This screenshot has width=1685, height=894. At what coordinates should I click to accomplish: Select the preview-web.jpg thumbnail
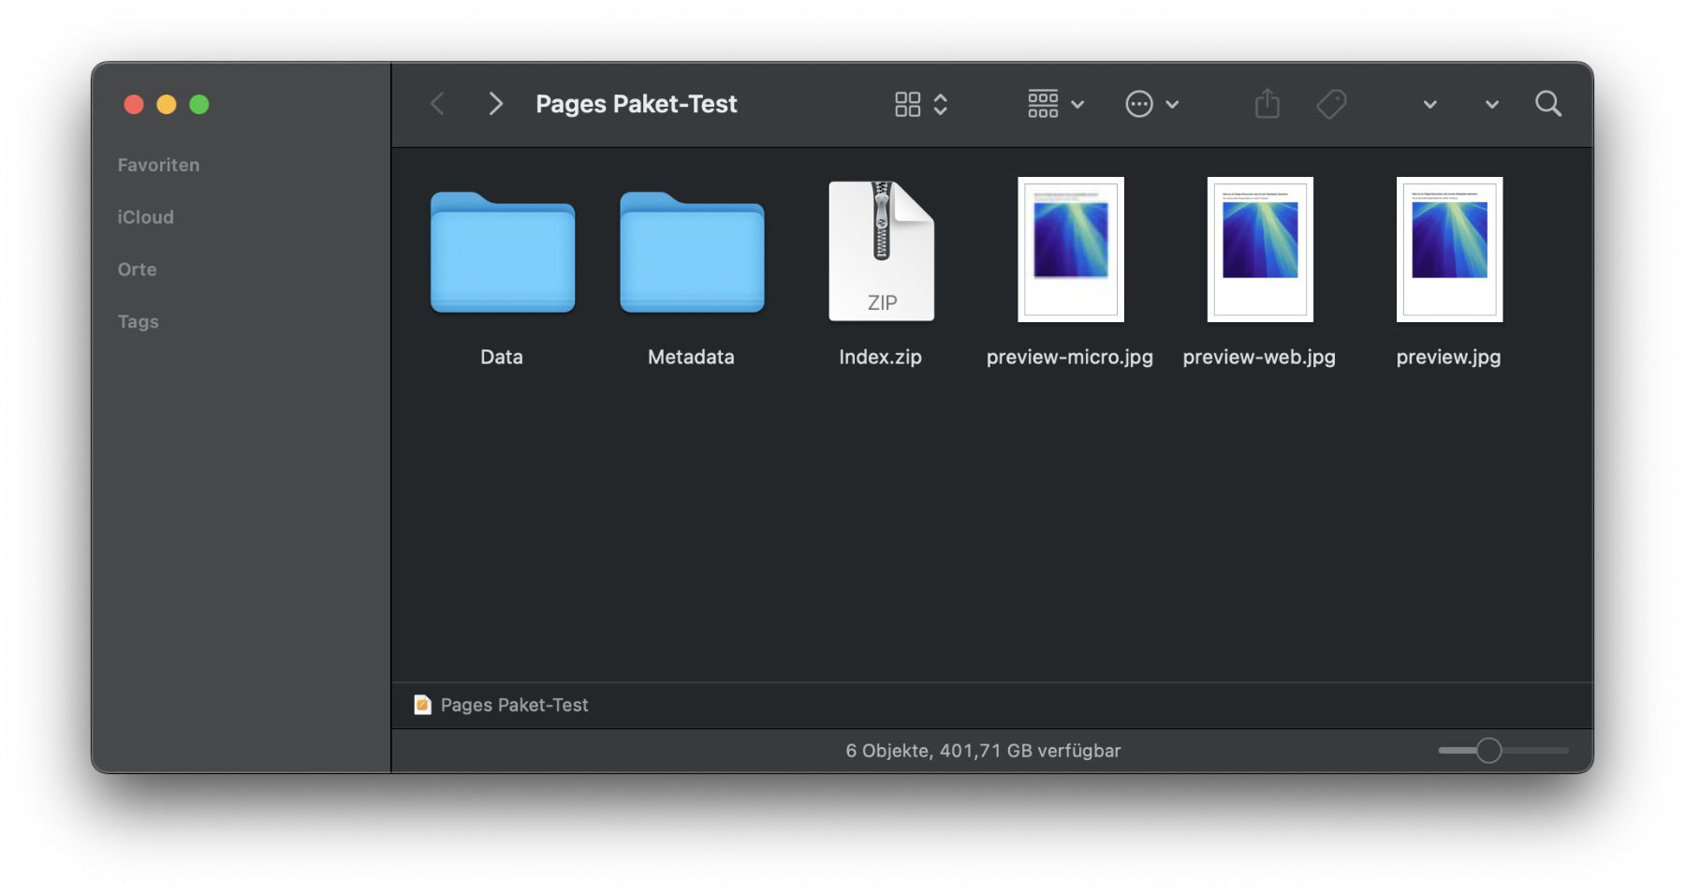(x=1260, y=250)
